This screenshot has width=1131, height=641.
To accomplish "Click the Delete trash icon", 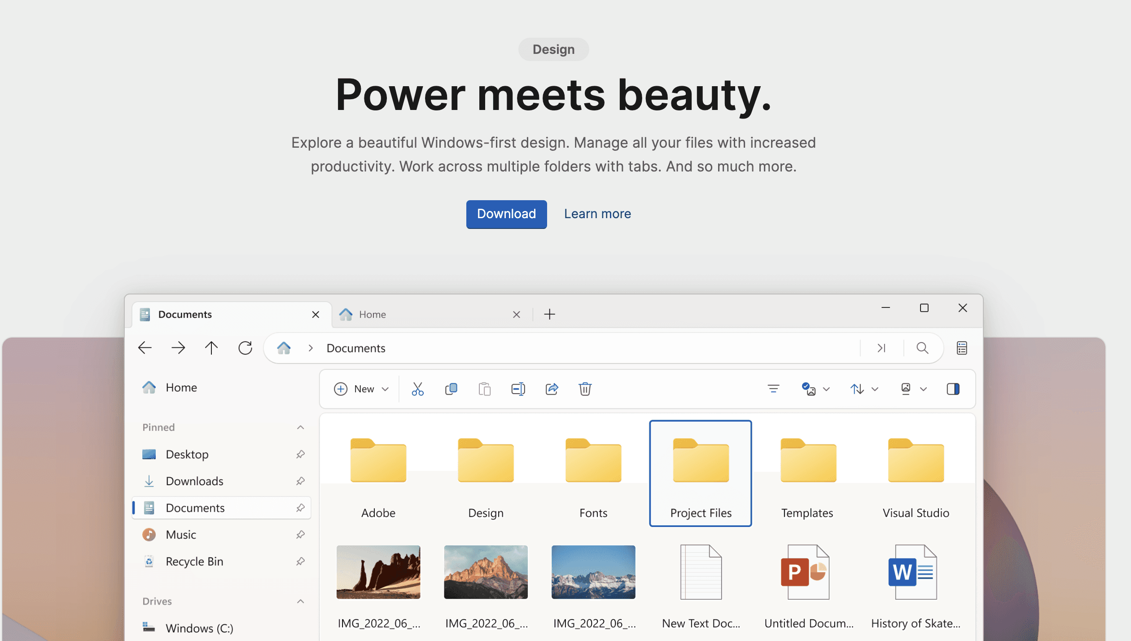I will coord(585,389).
